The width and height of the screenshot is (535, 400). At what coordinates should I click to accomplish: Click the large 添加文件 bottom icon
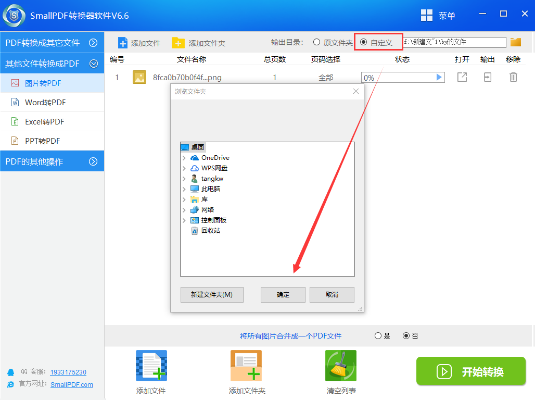151,366
